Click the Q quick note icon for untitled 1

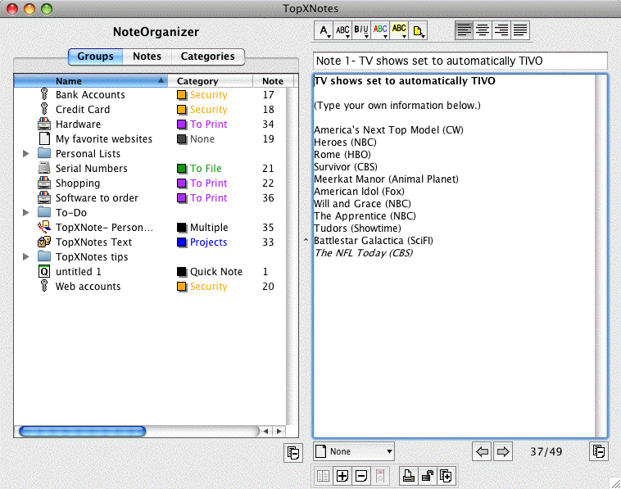(44, 271)
